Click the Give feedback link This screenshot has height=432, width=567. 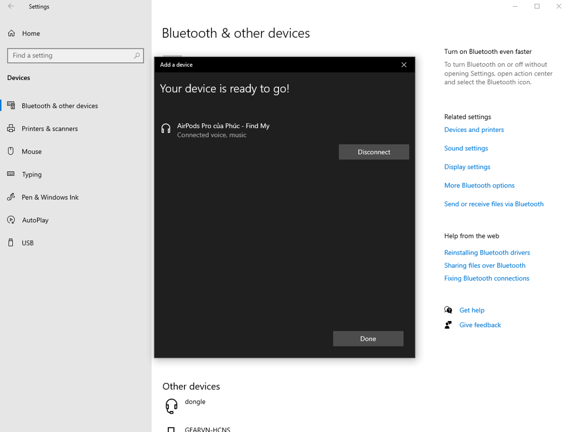click(x=480, y=325)
